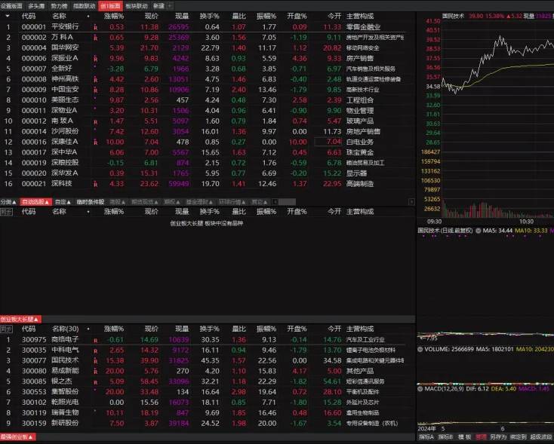This screenshot has width=554, height=444.
Task: Switch to the 势力榜 tab
Action: 59,5
